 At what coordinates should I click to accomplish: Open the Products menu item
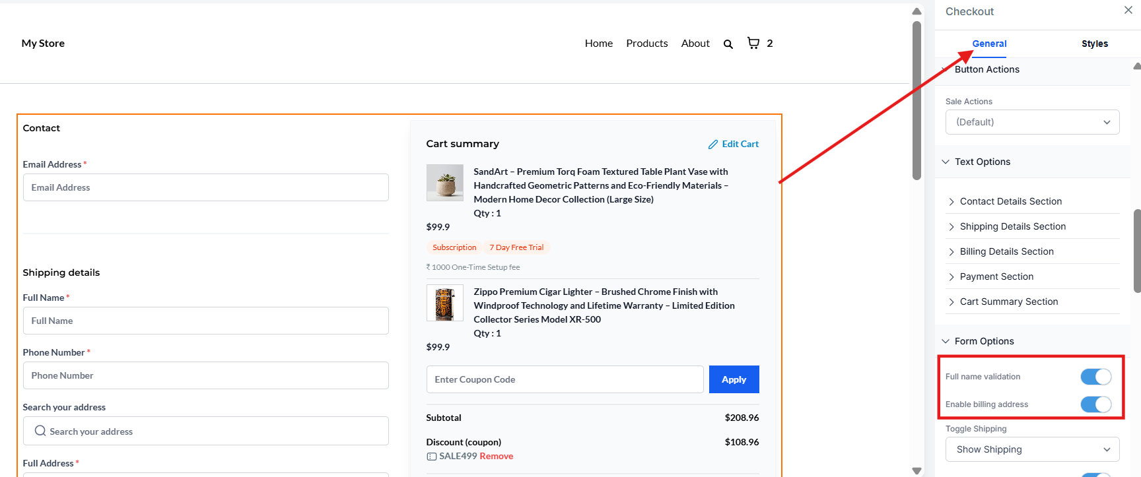tap(646, 44)
